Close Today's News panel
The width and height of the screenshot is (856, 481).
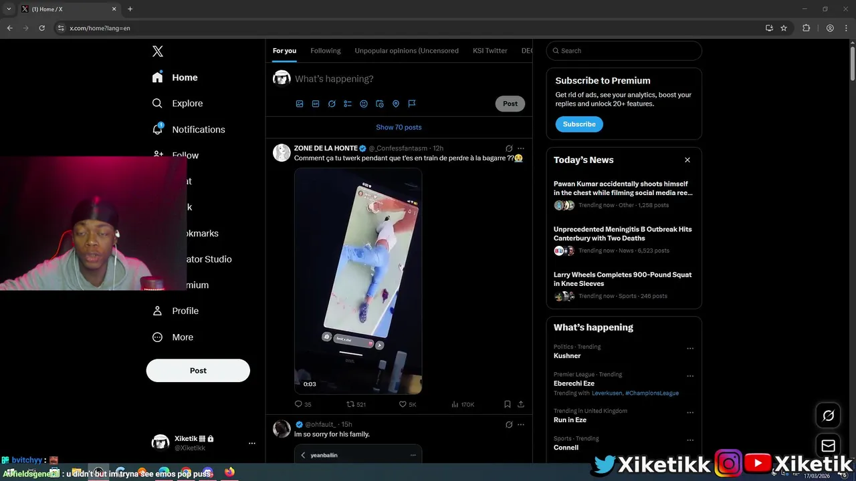pyautogui.click(x=687, y=160)
